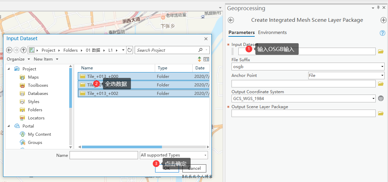Select the Tile_+013_+002 folder

[x=103, y=93]
